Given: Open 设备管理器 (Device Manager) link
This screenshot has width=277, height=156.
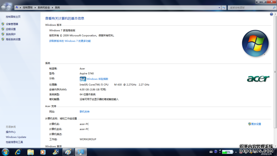Looking at the screenshot, I should tap(12, 24).
